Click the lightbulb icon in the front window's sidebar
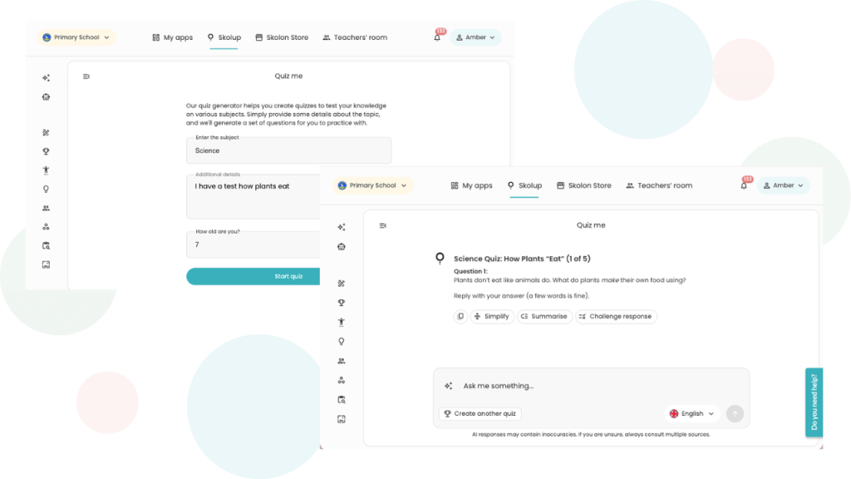The height and width of the screenshot is (479, 851). pyautogui.click(x=341, y=342)
